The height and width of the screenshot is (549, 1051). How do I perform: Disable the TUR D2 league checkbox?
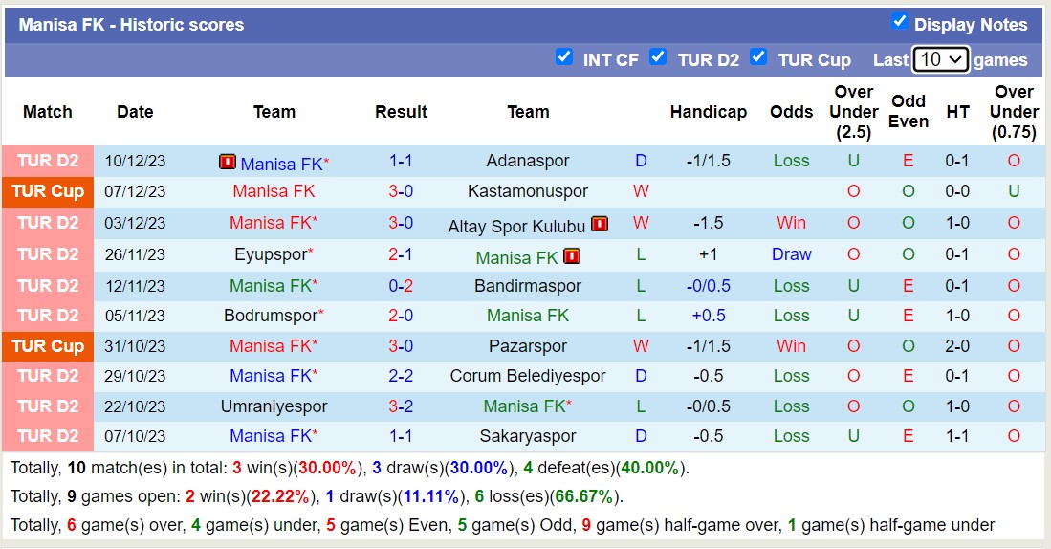coord(658,57)
